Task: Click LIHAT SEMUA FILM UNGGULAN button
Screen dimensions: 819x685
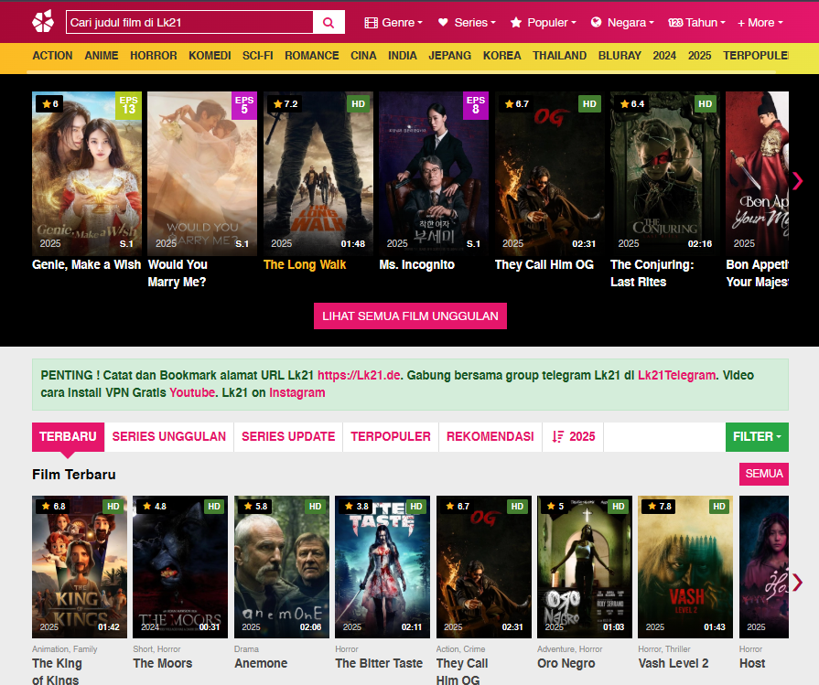Action: tap(410, 316)
